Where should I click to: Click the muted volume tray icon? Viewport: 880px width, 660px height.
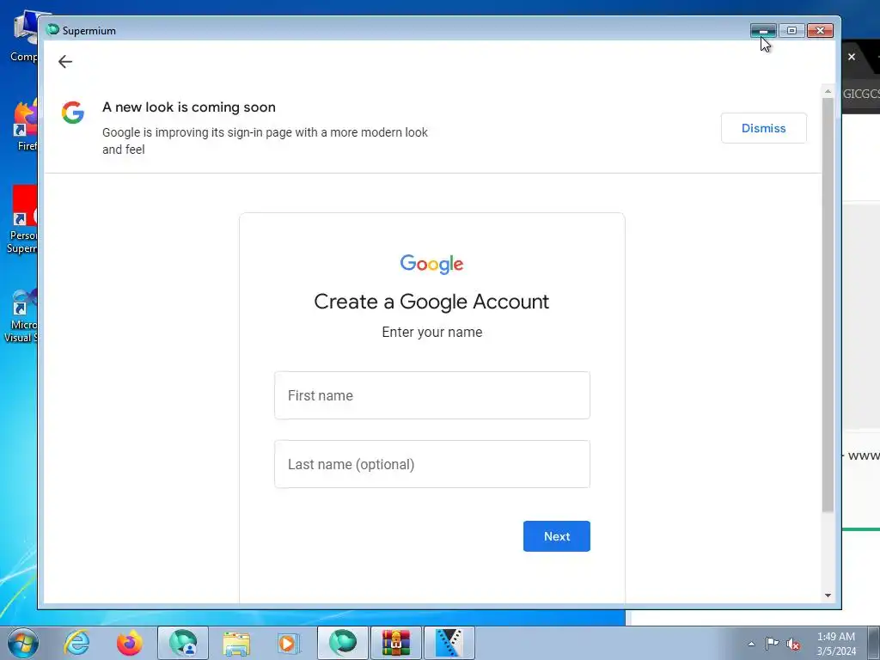(792, 644)
